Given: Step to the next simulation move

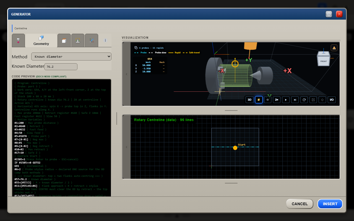Looking at the screenshot, I should (295, 100).
